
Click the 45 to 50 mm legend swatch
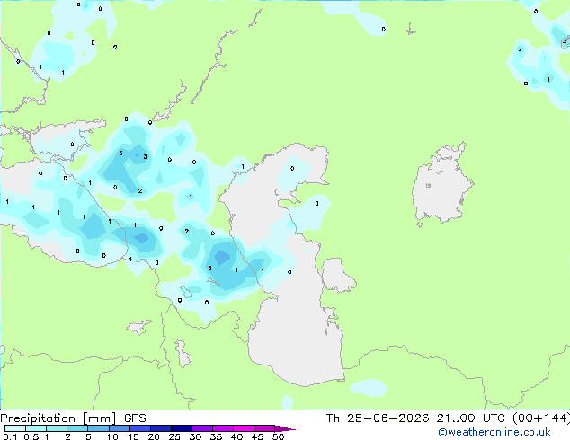tap(264, 428)
